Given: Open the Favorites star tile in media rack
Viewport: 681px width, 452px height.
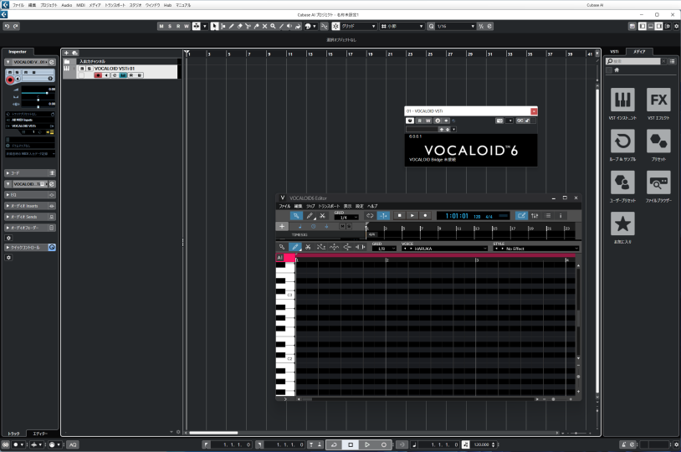Looking at the screenshot, I should pyautogui.click(x=622, y=223).
